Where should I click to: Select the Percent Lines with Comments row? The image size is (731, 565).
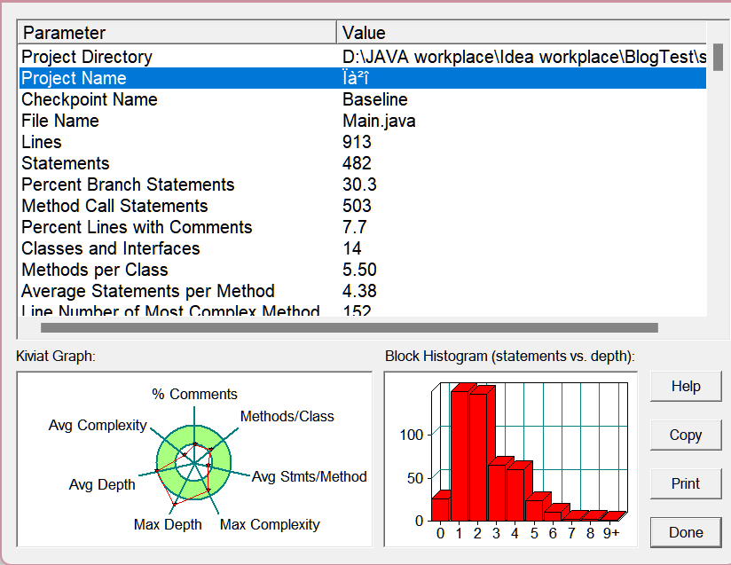pos(363,227)
